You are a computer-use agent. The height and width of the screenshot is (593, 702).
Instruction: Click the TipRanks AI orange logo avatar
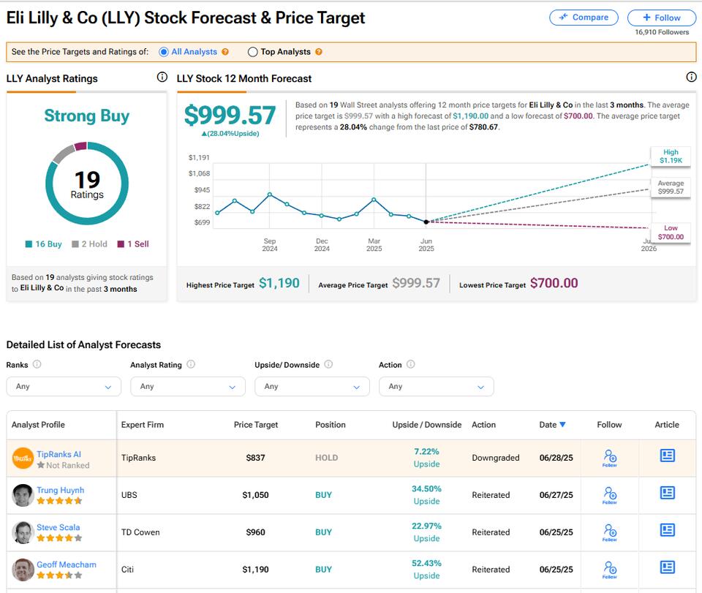tap(23, 458)
